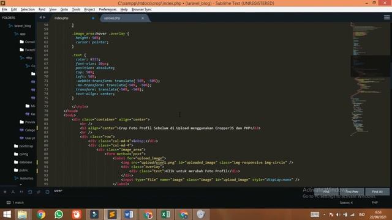Open the Edit menu

pyautogui.click(x=13, y=10)
